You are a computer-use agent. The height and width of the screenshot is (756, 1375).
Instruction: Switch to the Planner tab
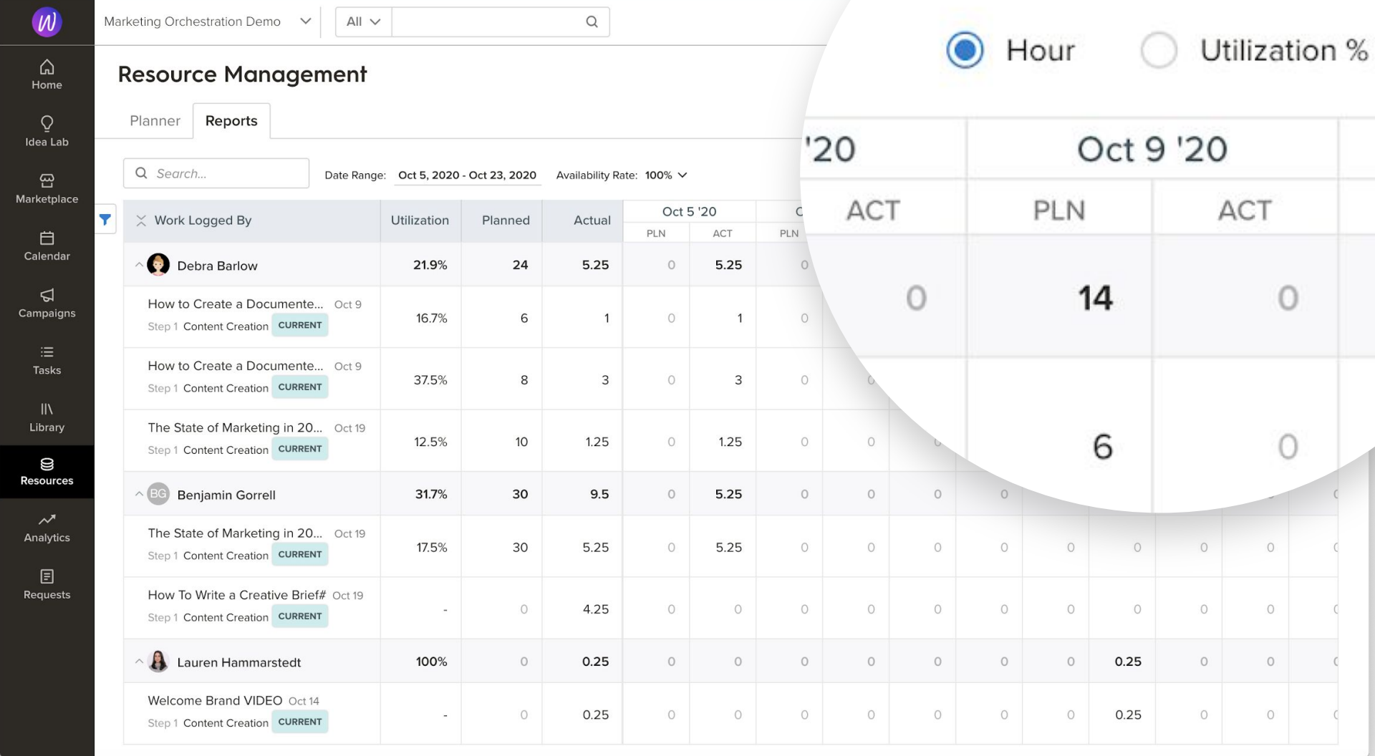[155, 120]
